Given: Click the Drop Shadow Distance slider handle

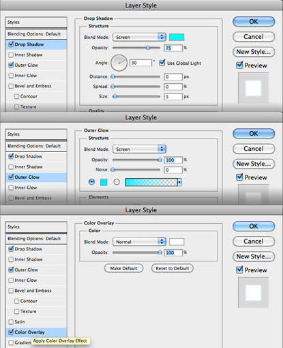Looking at the screenshot, I should [x=113, y=76].
